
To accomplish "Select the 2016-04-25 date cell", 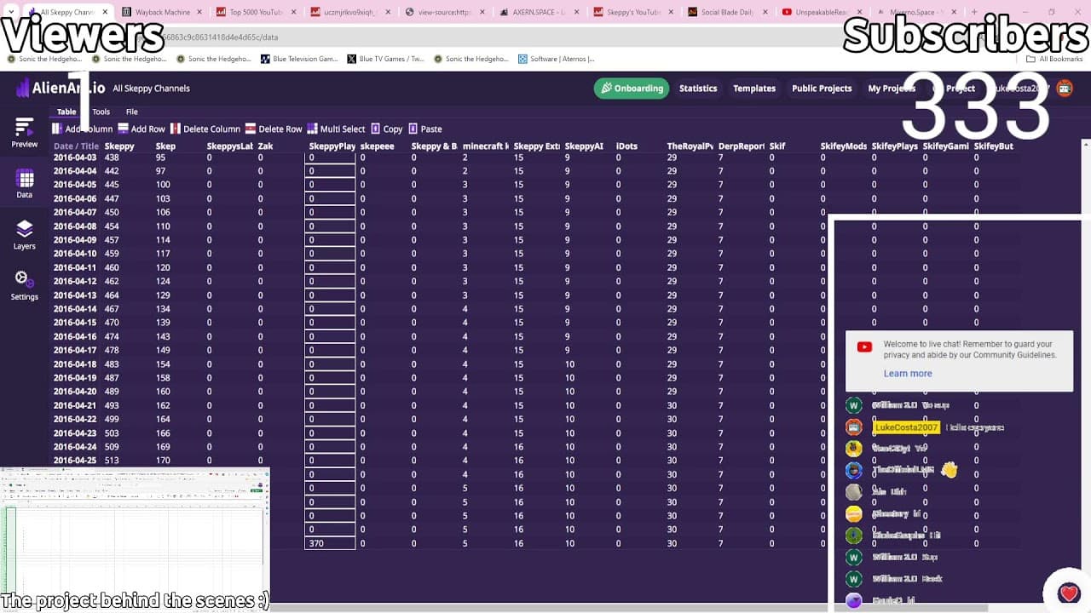I will (x=75, y=461).
